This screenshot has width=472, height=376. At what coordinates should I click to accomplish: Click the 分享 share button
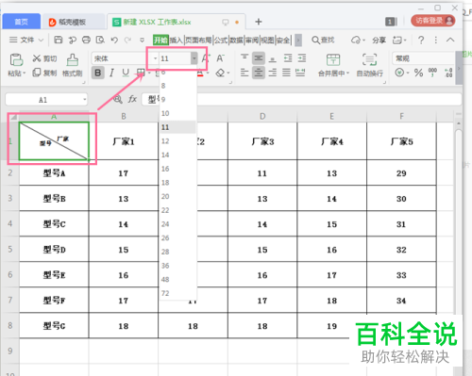coord(379,40)
